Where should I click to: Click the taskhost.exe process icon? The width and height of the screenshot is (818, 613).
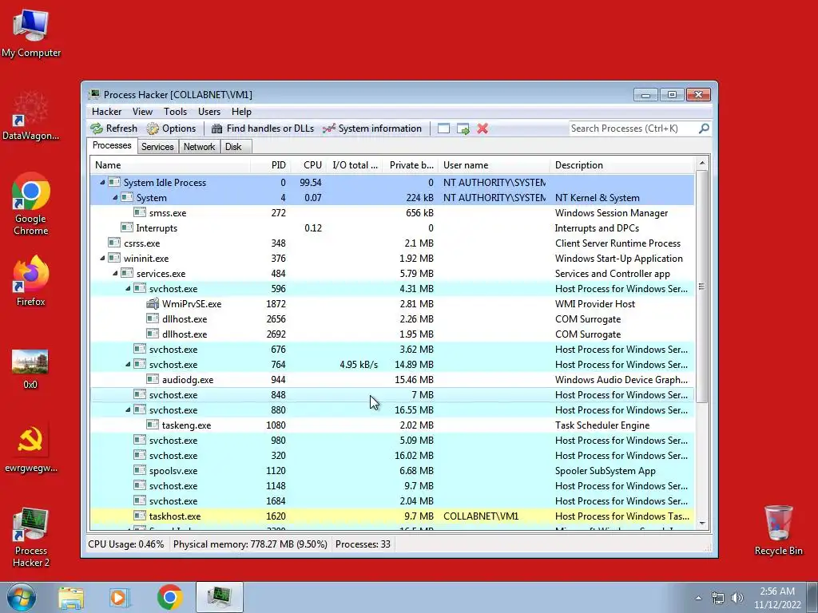(x=139, y=516)
